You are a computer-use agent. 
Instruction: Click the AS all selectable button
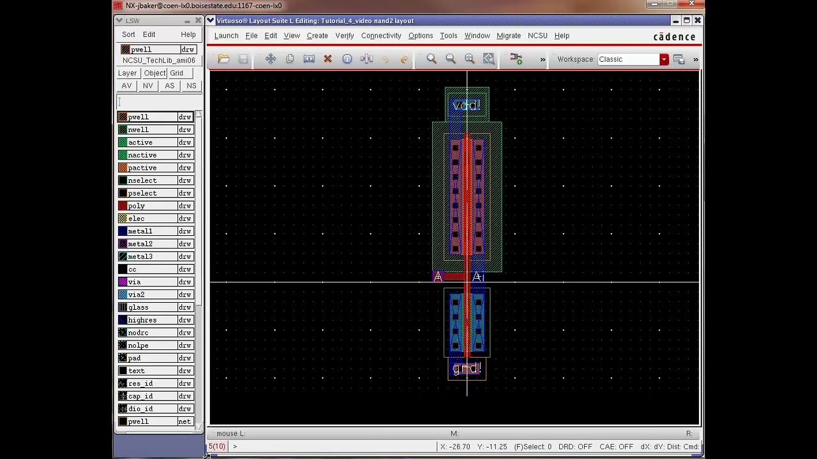(x=169, y=86)
